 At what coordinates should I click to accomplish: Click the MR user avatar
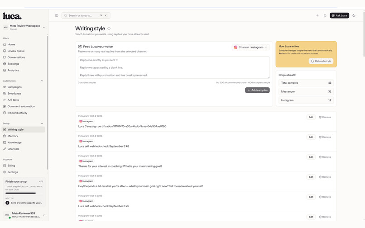(7, 215)
